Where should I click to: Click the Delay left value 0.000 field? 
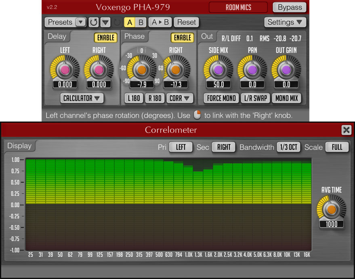point(65,85)
